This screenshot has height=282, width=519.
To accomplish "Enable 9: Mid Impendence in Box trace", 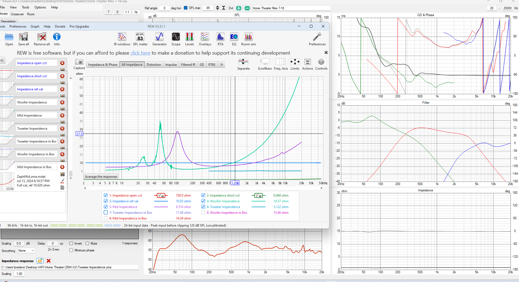I will coord(106,218).
